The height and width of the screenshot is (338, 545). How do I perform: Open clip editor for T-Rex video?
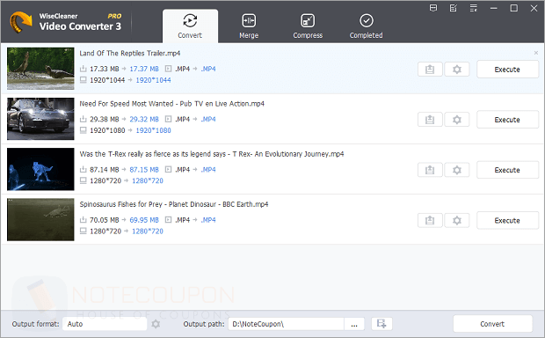pos(430,170)
